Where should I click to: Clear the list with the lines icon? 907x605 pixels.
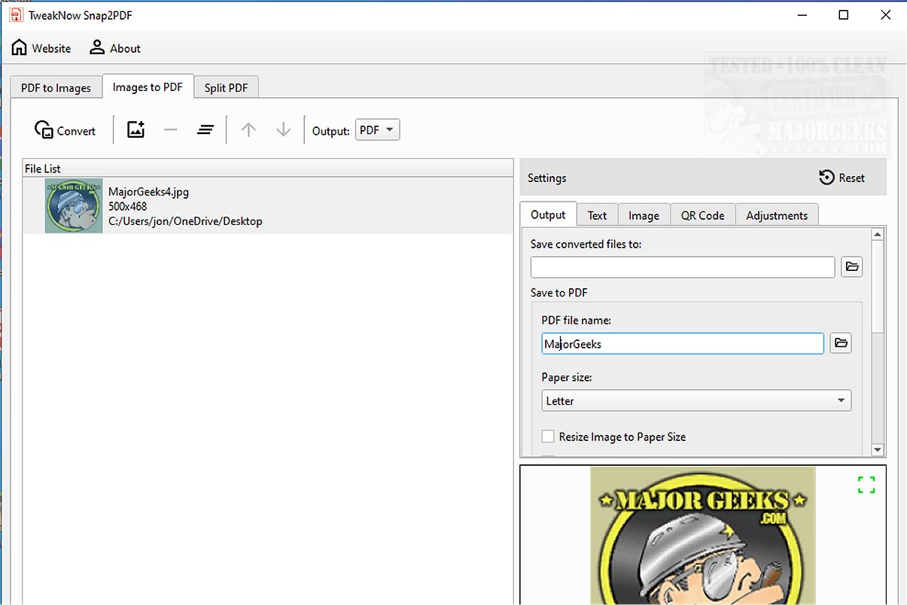tap(205, 130)
